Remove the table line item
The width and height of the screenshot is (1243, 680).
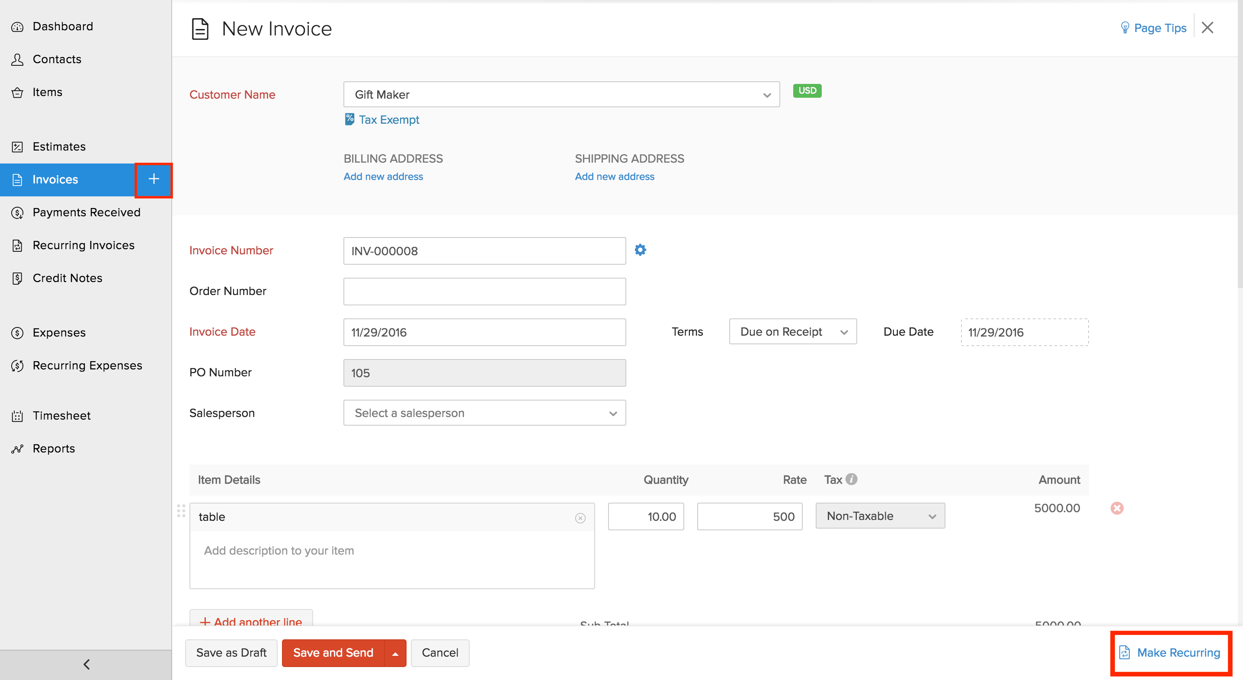[x=1118, y=508]
